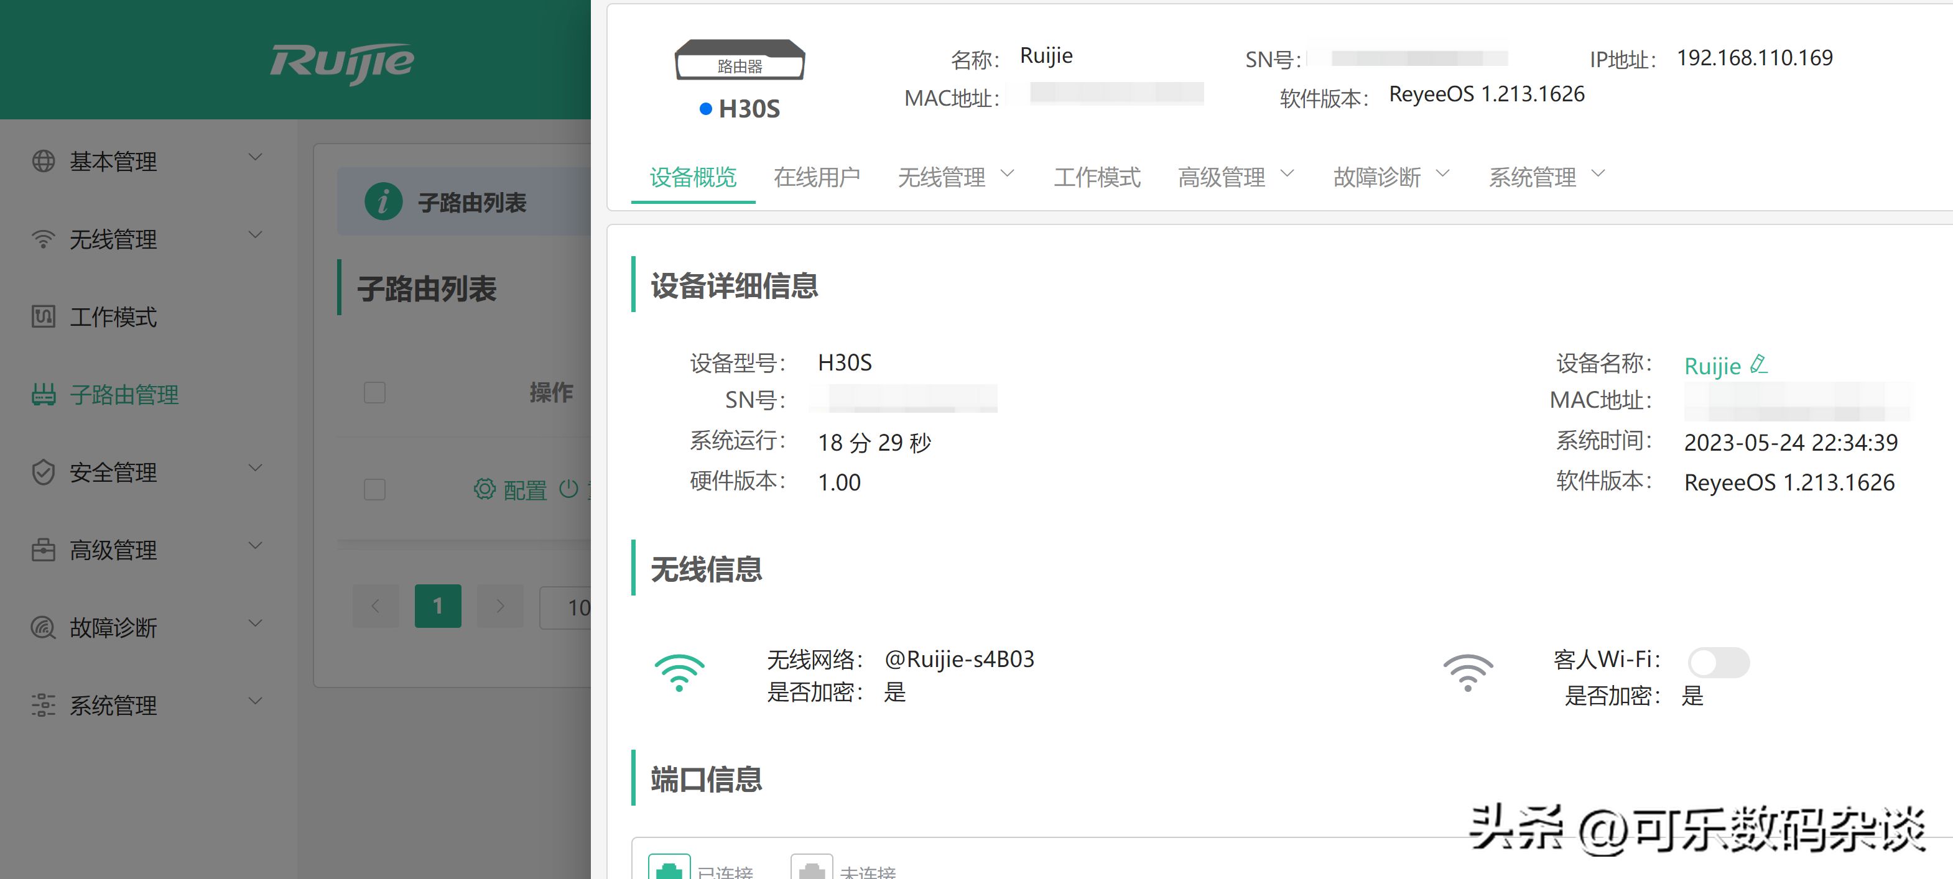Click the hardware version value 1.00

839,482
